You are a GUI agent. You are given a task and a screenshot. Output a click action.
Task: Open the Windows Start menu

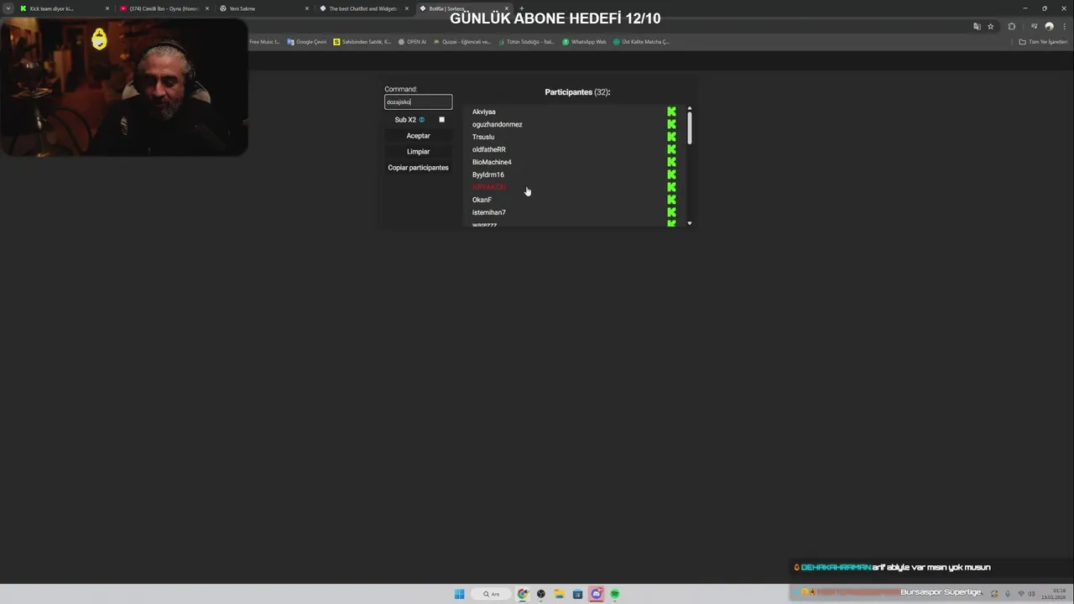459,594
